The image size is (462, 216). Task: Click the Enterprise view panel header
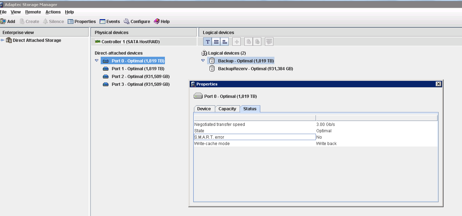tap(44, 32)
